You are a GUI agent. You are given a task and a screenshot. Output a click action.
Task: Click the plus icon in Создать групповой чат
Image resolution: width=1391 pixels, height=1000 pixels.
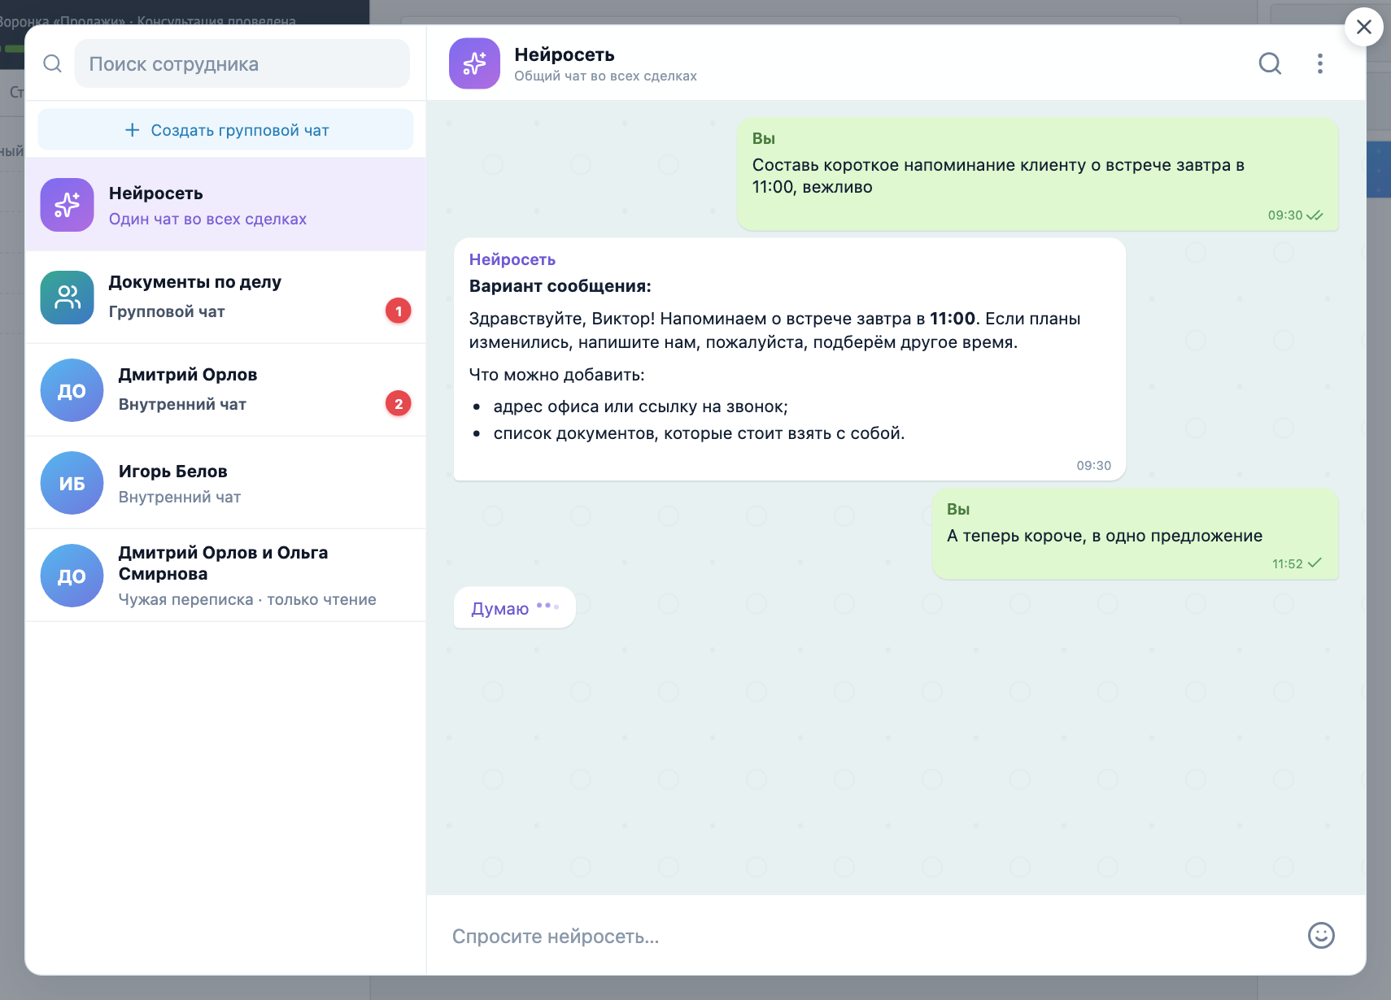pos(132,130)
